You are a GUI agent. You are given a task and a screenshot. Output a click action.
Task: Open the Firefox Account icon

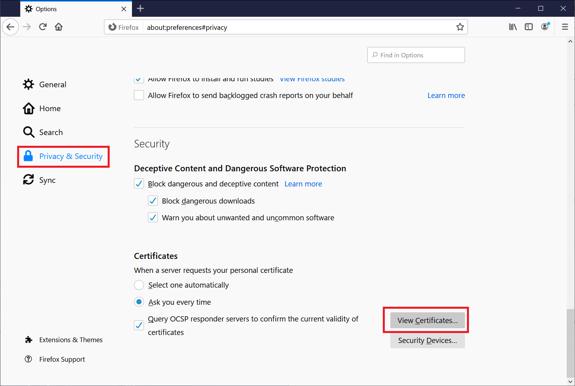[545, 27]
